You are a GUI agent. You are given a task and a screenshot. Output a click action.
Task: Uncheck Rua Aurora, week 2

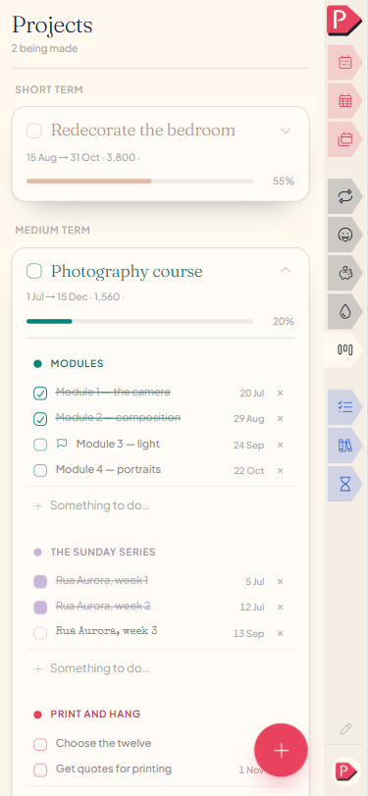tap(40, 608)
